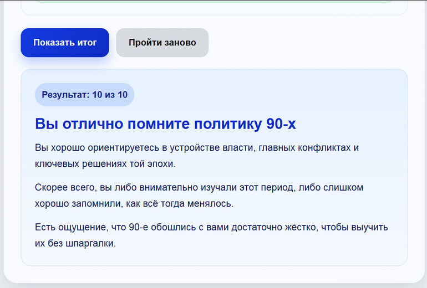Click the text ключевых решениях той эпохи
Screen dimensions: 427x288
pos(105,164)
